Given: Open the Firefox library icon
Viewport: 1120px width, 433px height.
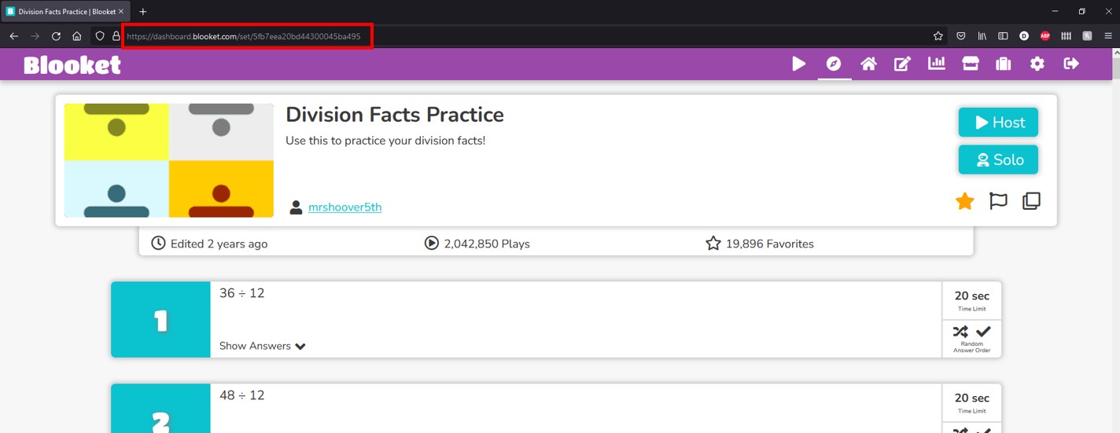Looking at the screenshot, I should coord(982,36).
